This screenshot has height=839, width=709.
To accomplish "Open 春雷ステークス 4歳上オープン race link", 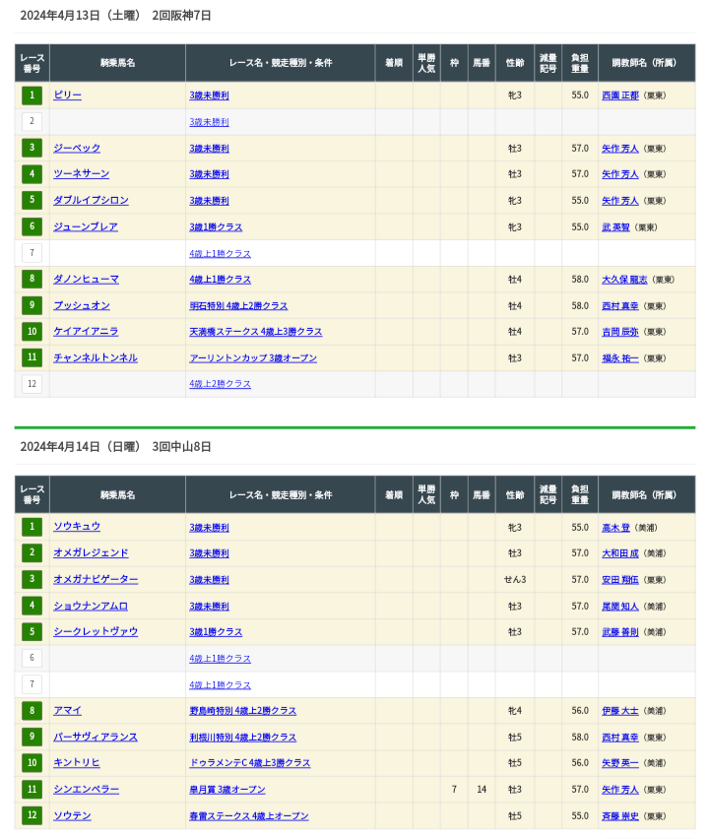I will pyautogui.click(x=248, y=816).
